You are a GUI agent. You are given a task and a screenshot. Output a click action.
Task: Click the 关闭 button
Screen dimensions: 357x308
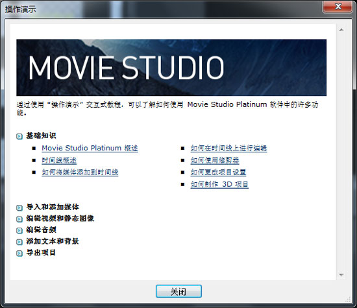pos(178,291)
